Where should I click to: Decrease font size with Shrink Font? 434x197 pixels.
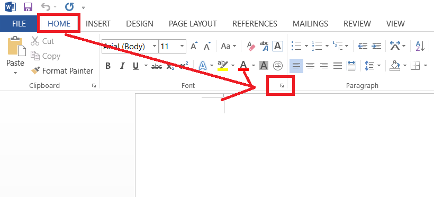click(x=207, y=46)
